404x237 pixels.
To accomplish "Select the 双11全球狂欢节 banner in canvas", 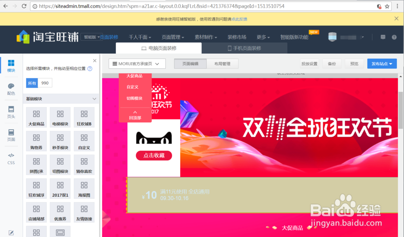I will (288, 128).
